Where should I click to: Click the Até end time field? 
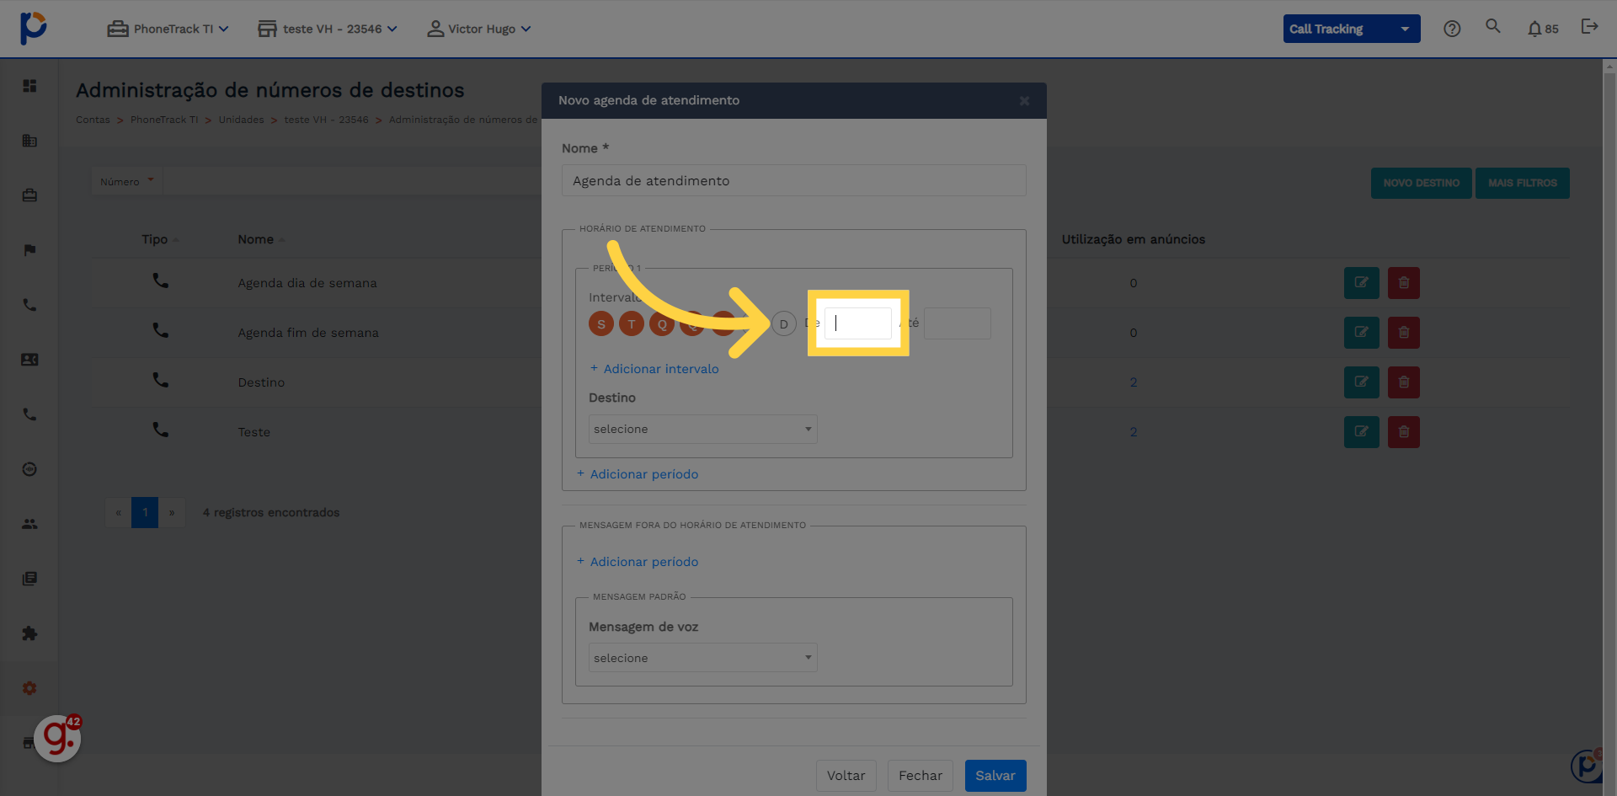(958, 323)
